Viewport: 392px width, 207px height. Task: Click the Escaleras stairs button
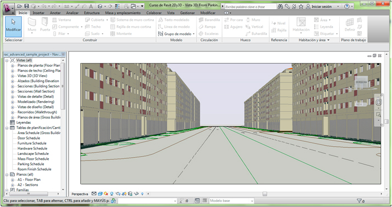209,33
